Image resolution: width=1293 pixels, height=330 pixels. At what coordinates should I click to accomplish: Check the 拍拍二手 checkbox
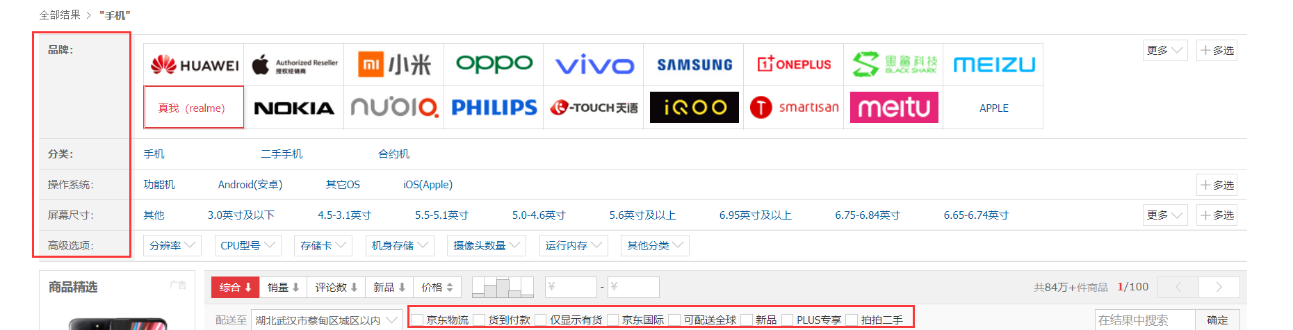[x=852, y=320]
